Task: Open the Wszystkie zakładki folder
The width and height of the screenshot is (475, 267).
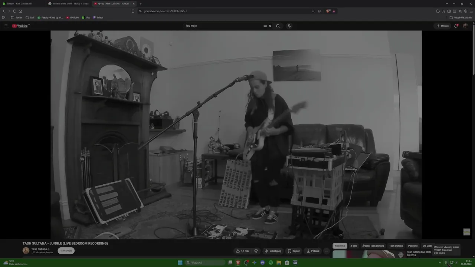Action: (x=461, y=17)
